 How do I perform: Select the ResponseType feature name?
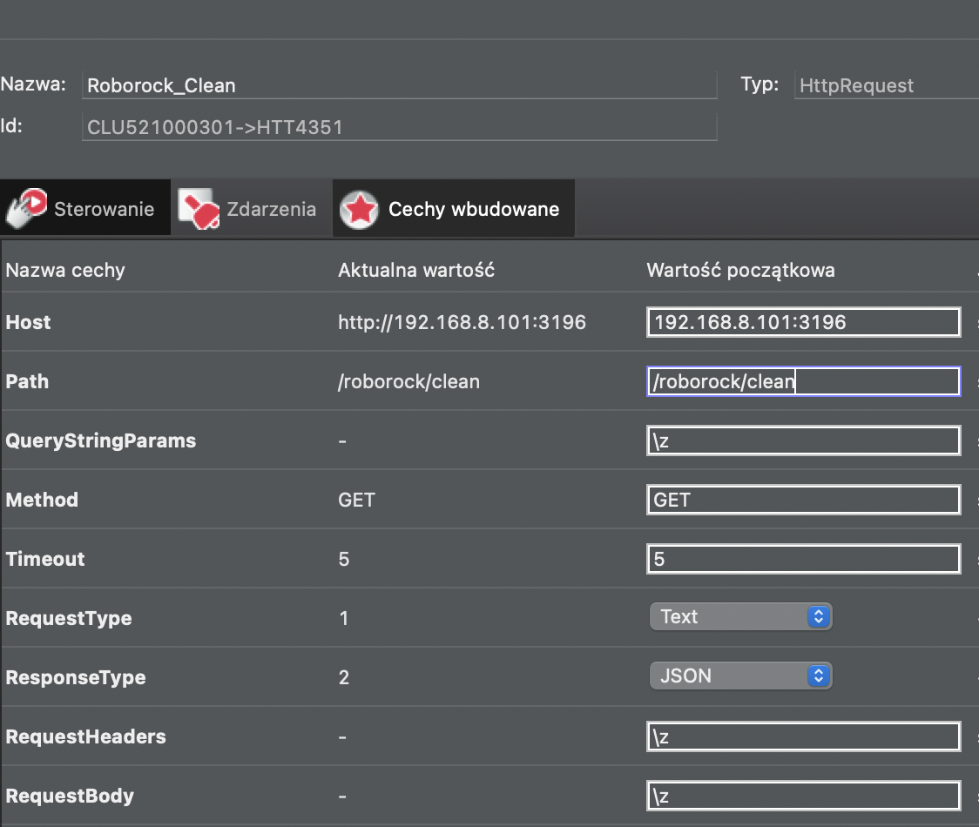pos(76,677)
